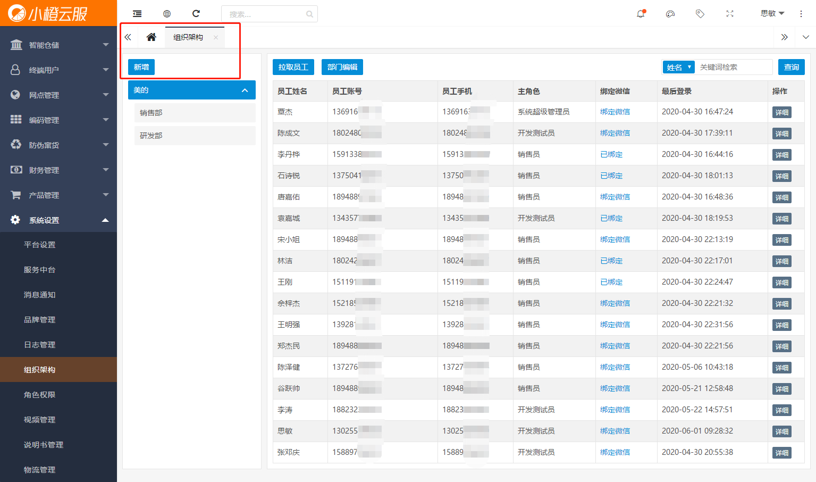Open the notification bell
This screenshot has width=816, height=482.
point(641,14)
